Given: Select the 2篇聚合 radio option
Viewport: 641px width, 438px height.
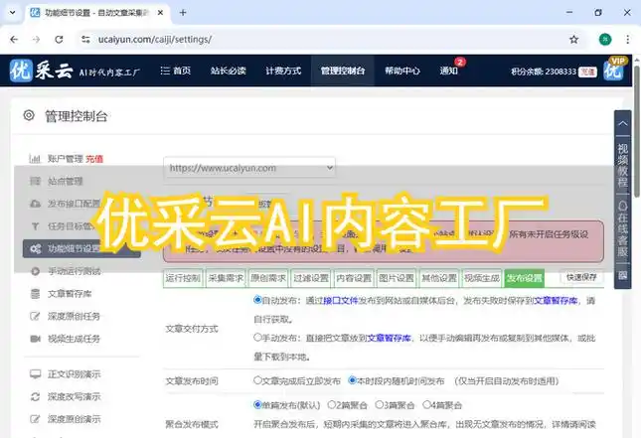Looking at the screenshot, I should 332,404.
